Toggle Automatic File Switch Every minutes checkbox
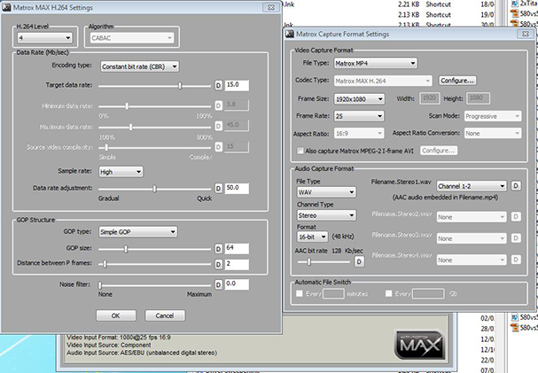538x373 pixels. [300, 293]
